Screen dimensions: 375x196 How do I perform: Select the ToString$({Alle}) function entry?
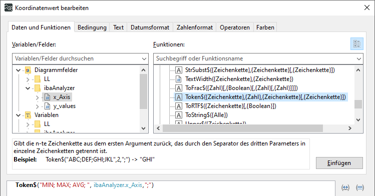click(x=206, y=115)
